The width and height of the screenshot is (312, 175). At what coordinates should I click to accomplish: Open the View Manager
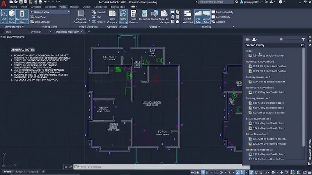pos(41,22)
